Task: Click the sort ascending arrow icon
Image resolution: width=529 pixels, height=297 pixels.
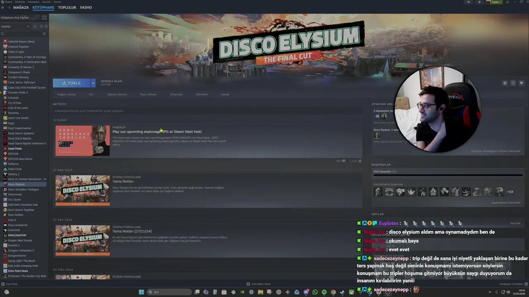Action: 35,26
